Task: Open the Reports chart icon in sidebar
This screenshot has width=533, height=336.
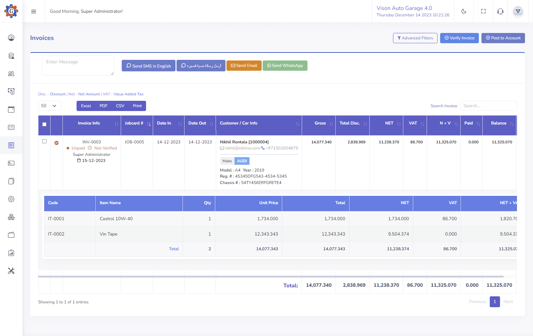Action: [x=11, y=253]
